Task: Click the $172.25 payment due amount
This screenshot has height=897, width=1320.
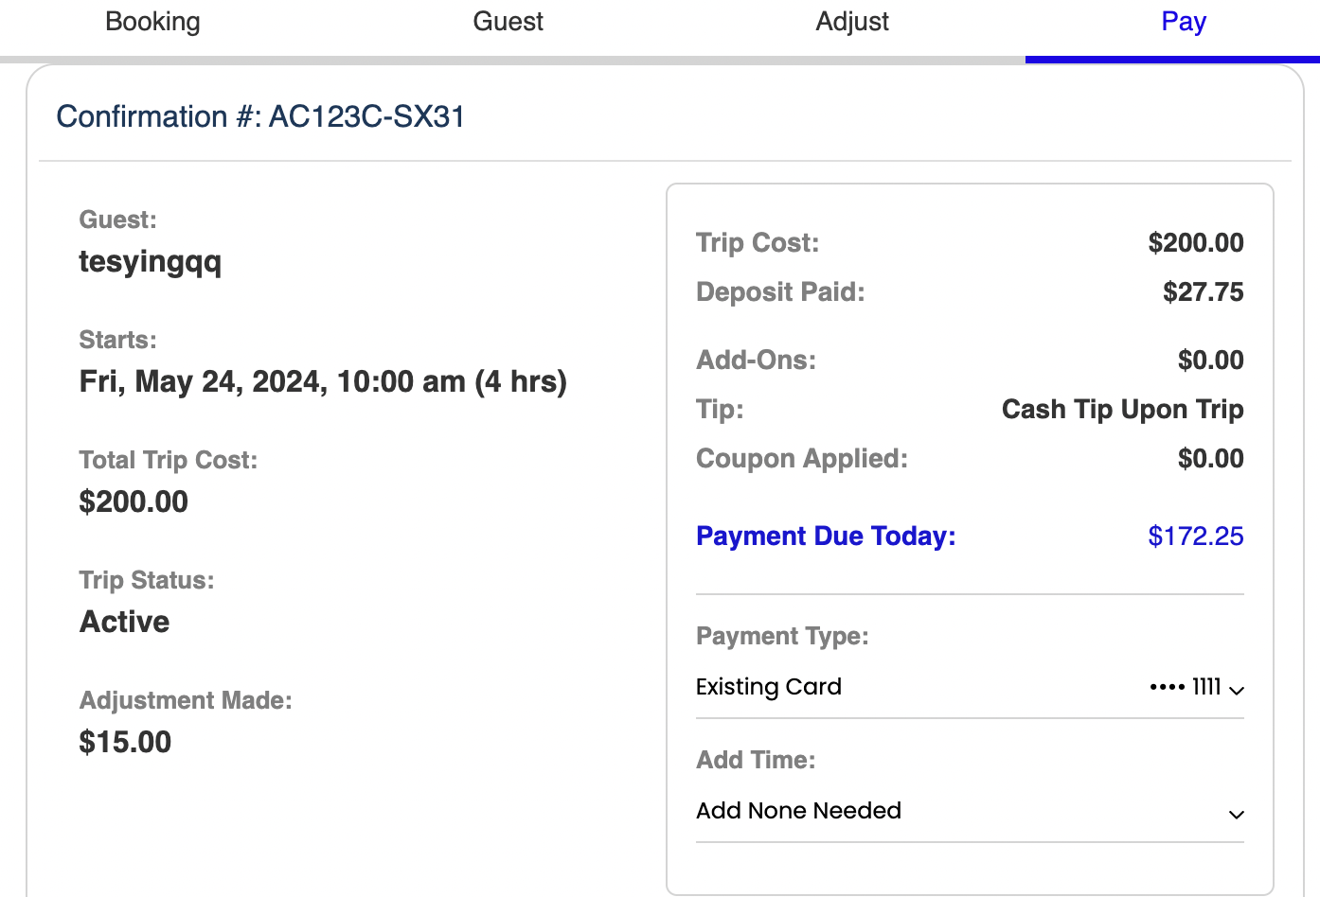Action: click(1195, 536)
